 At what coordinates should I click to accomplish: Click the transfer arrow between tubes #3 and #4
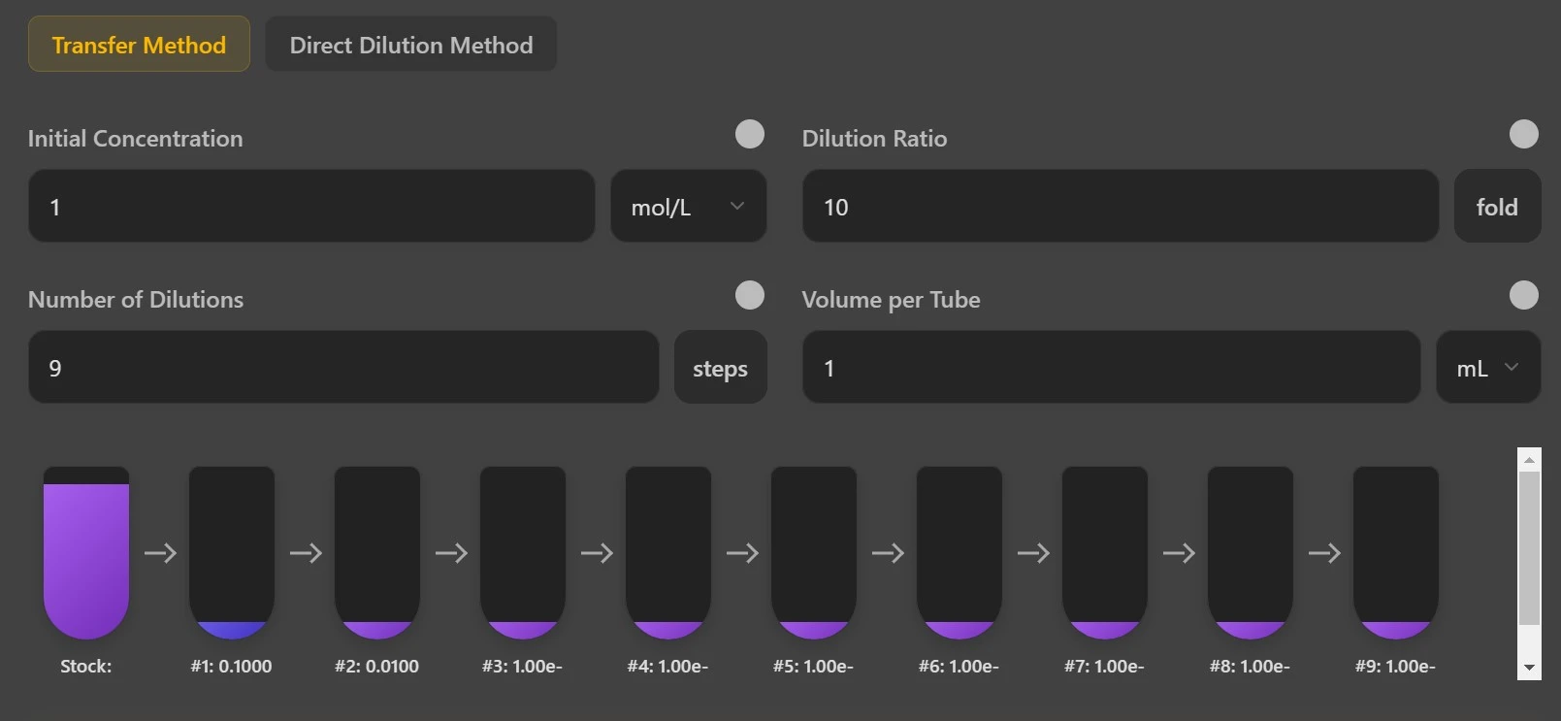click(x=597, y=553)
